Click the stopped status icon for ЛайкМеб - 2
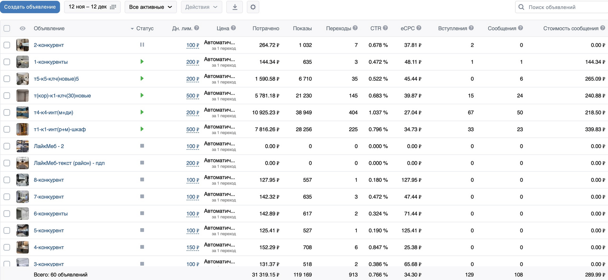The width and height of the screenshot is (608, 280). click(x=142, y=146)
